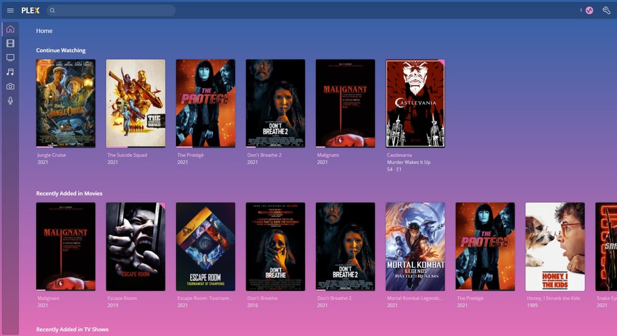Focus the search input field

[x=112, y=10]
